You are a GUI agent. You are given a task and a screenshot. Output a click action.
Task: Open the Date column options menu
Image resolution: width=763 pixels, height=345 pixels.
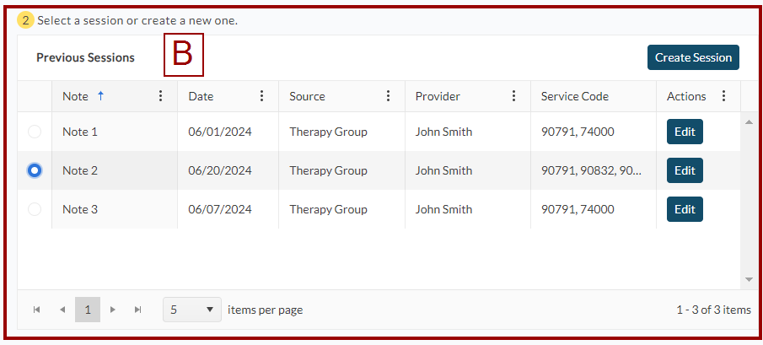pyautogui.click(x=262, y=96)
